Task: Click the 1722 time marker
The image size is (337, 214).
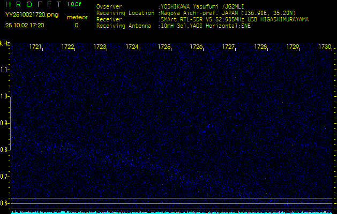Action: (x=68, y=47)
